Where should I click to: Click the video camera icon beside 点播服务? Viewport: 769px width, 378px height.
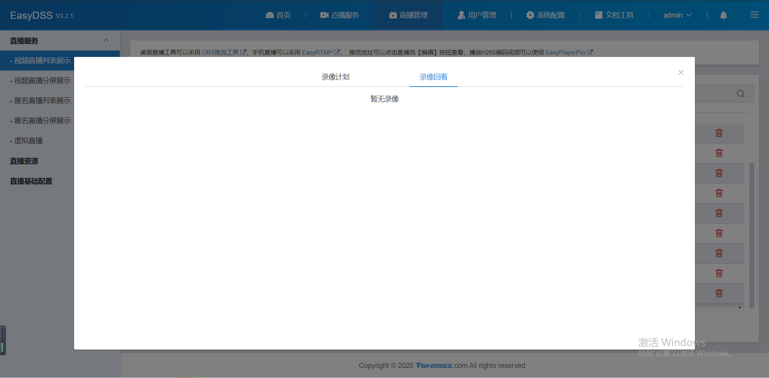(x=324, y=15)
